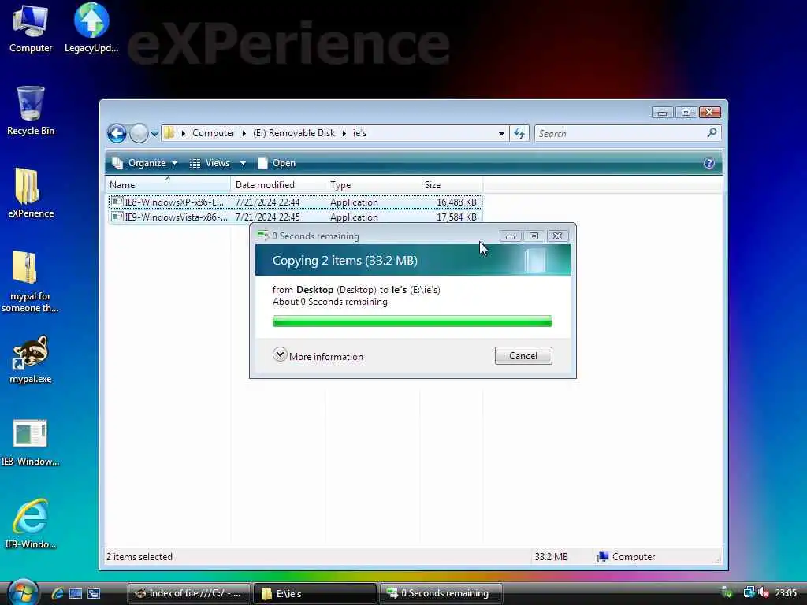807x605 pixels.
Task: Close the copy progress dialog
Action: pos(557,236)
